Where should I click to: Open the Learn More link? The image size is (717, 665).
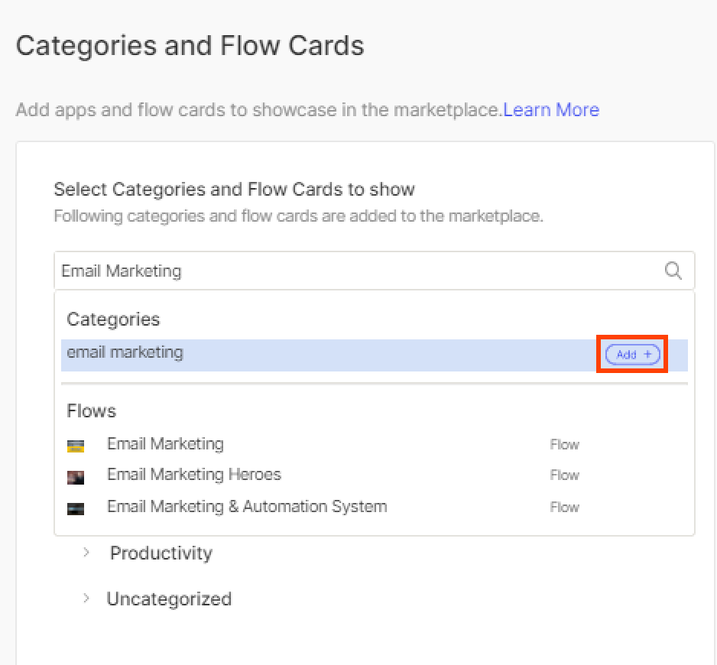[x=551, y=110]
